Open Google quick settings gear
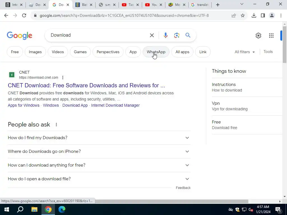This screenshot has width=287, height=215. (x=258, y=36)
